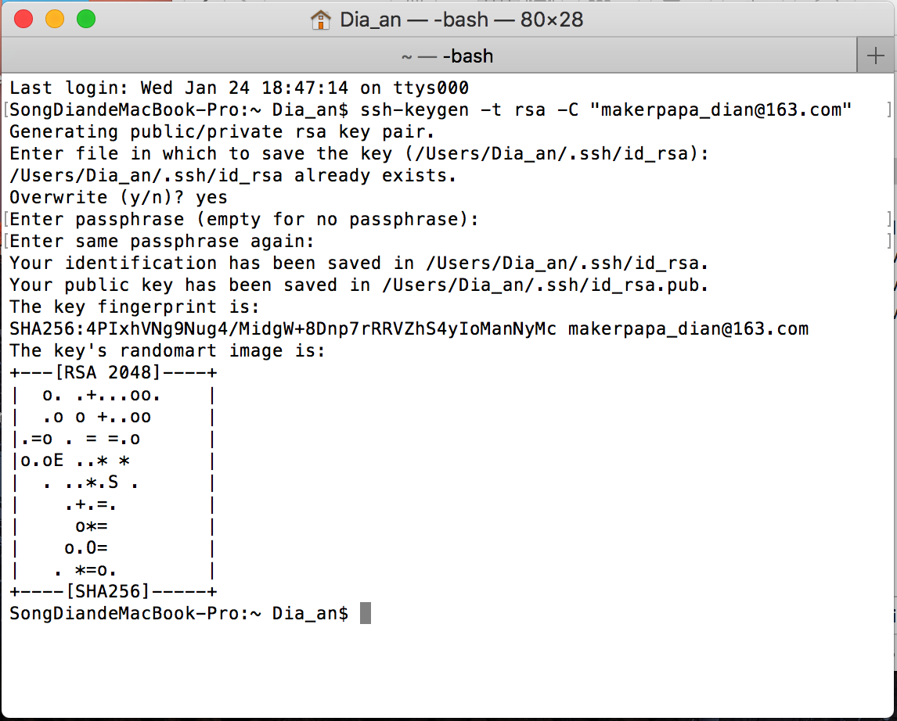Click the SHA256 fingerprint line
897x721 pixels.
[409, 329]
